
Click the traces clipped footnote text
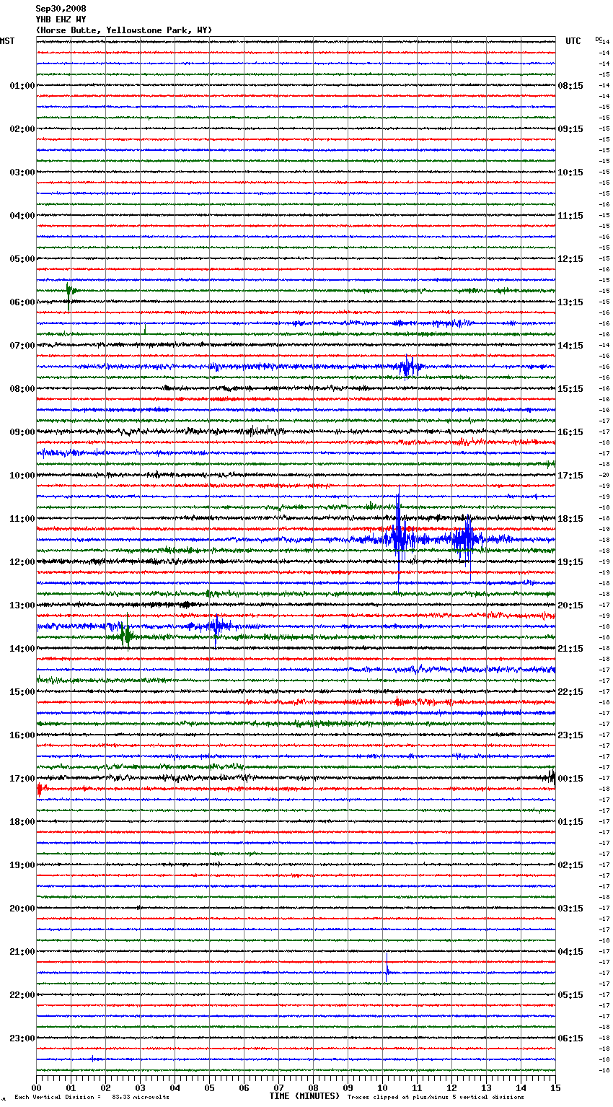coord(436,1097)
